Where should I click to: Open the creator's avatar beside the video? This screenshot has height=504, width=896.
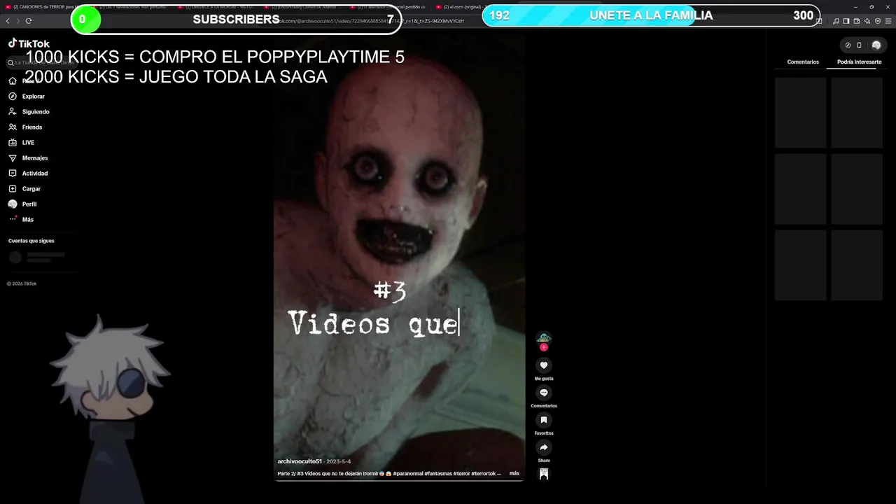[x=544, y=338]
